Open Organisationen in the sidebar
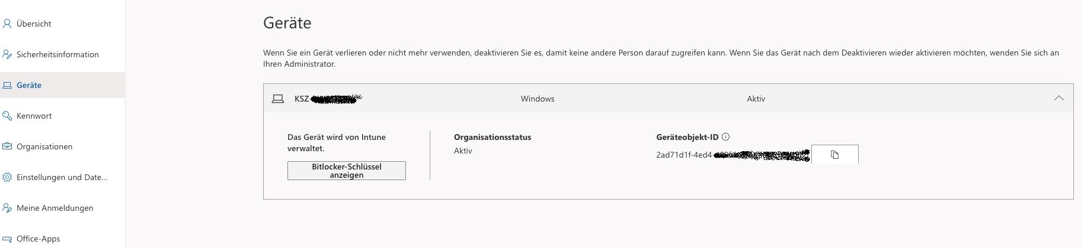The width and height of the screenshot is (1081, 248). coord(44,146)
